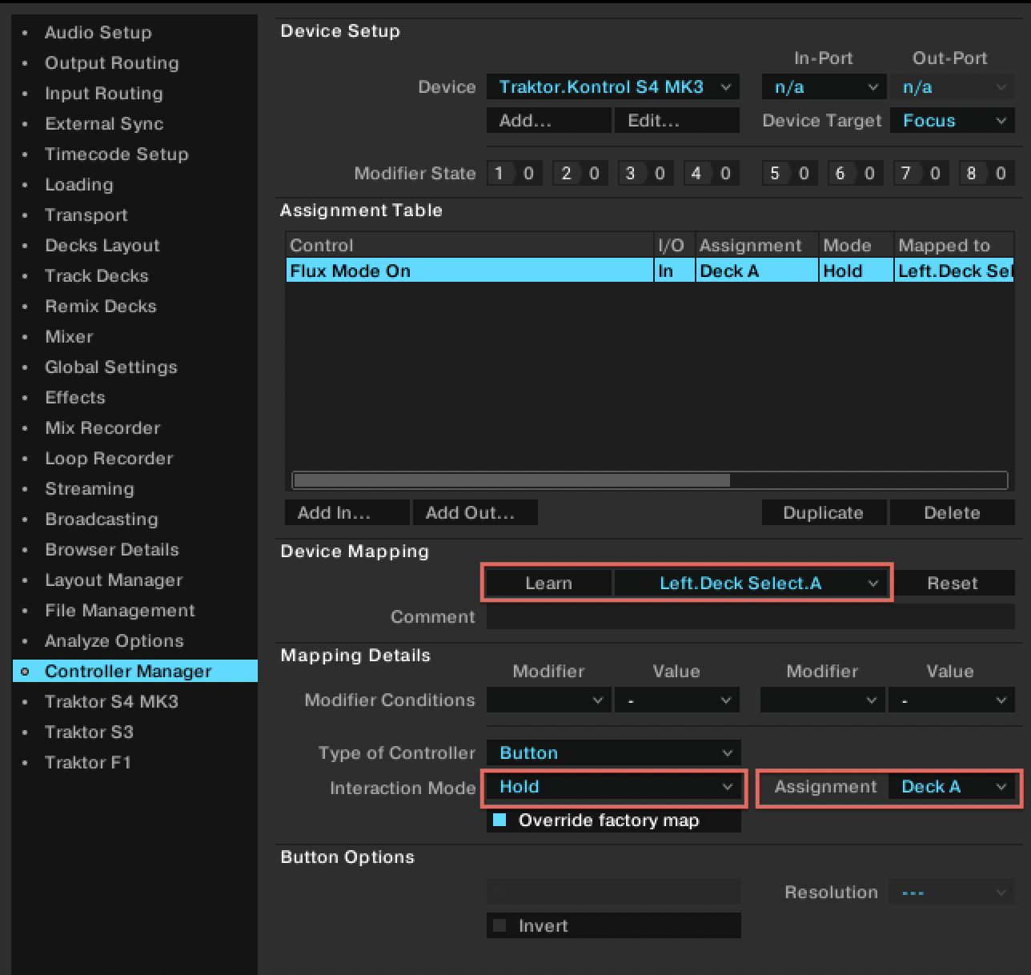The height and width of the screenshot is (975, 1031).
Task: Expand the Device Target Focus dropdown
Action: [952, 121]
